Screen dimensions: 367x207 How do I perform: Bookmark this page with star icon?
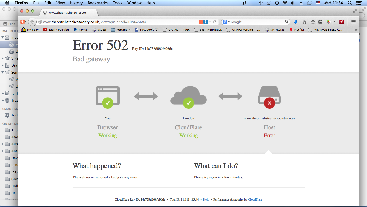(313, 22)
